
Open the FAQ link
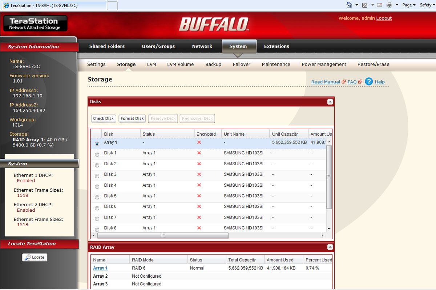pyautogui.click(x=352, y=82)
